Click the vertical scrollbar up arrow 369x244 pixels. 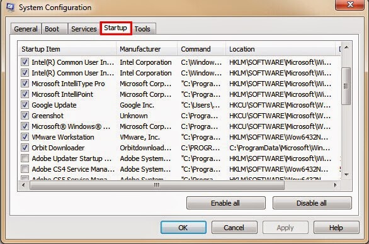click(x=346, y=48)
